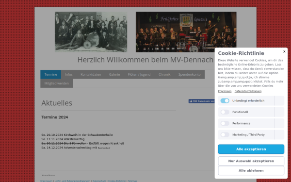This screenshot has width=291, height=182.
Task: Click the struck-through Die 3 Fönwellen entry
Action: click(x=64, y=143)
